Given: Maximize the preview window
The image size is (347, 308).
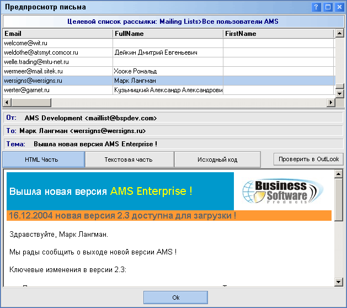Looking at the screenshot, I should pyautogui.click(x=328, y=7).
